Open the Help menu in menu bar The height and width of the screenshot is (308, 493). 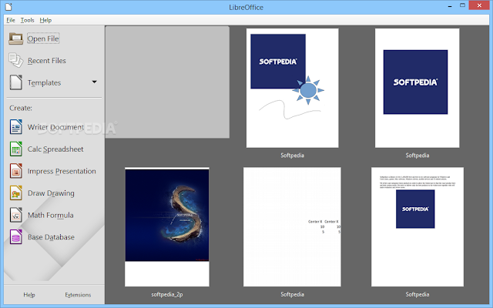tap(45, 20)
